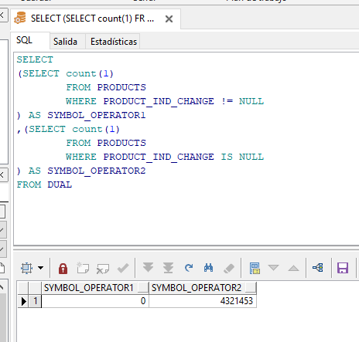This screenshot has width=359, height=342.
Task: Click the single record view icon
Action: pos(255,268)
